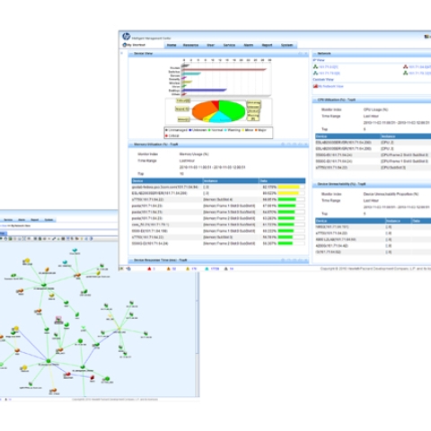Click the orange major alarm icon in status bar
Screen dimensions: 431x431
(x=168, y=268)
